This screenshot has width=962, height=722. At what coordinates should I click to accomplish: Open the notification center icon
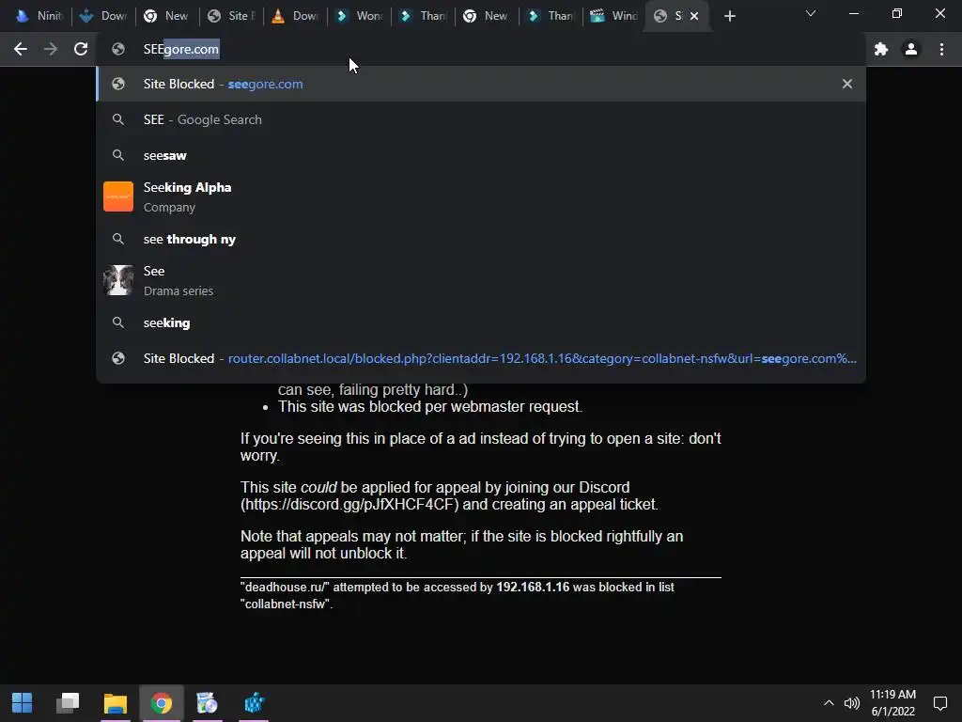pyautogui.click(x=939, y=703)
